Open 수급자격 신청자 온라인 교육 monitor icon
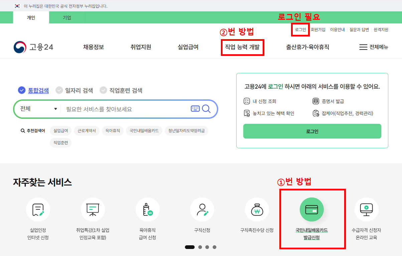Screen dimensions: 402x256 click(x=366, y=209)
